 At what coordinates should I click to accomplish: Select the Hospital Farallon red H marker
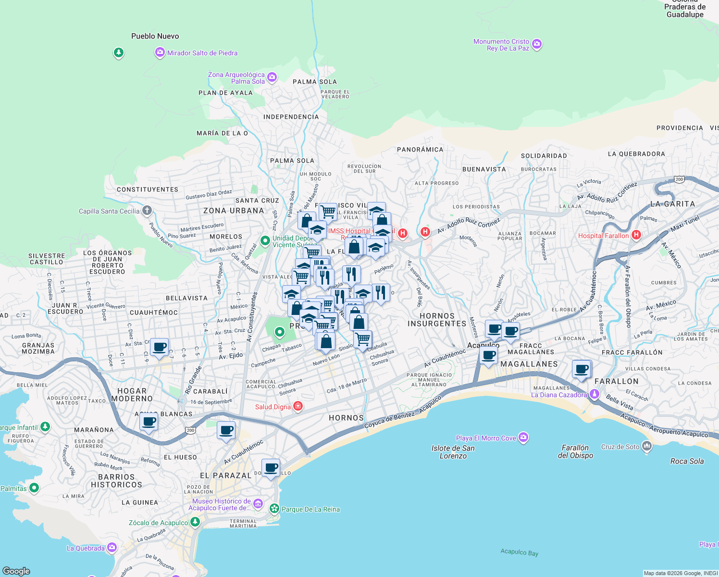637,235
